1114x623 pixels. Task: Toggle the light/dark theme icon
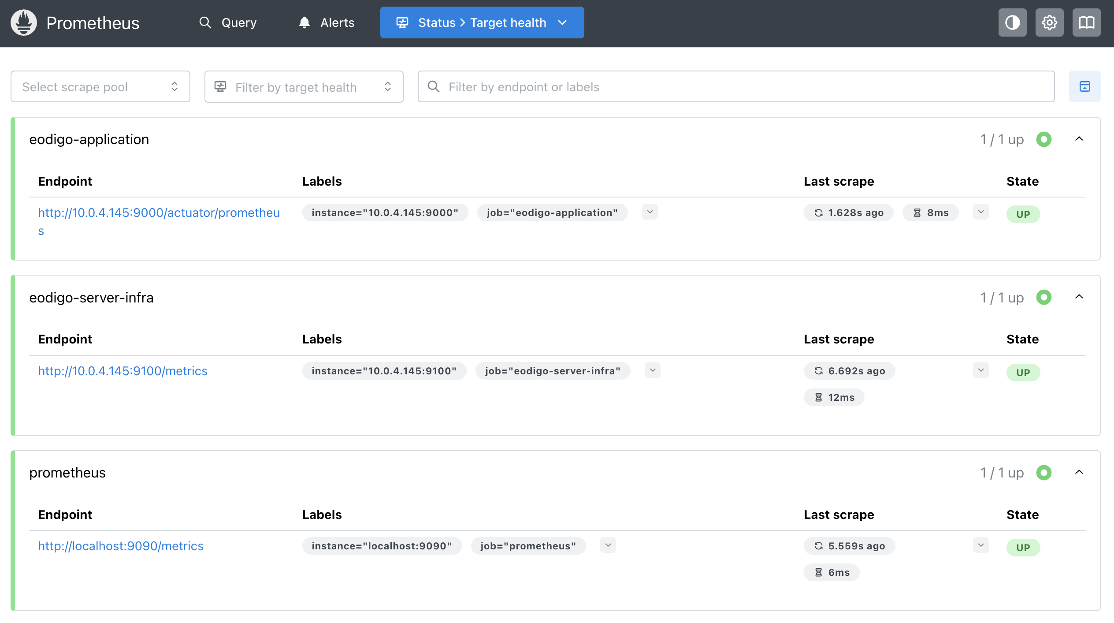(1012, 22)
